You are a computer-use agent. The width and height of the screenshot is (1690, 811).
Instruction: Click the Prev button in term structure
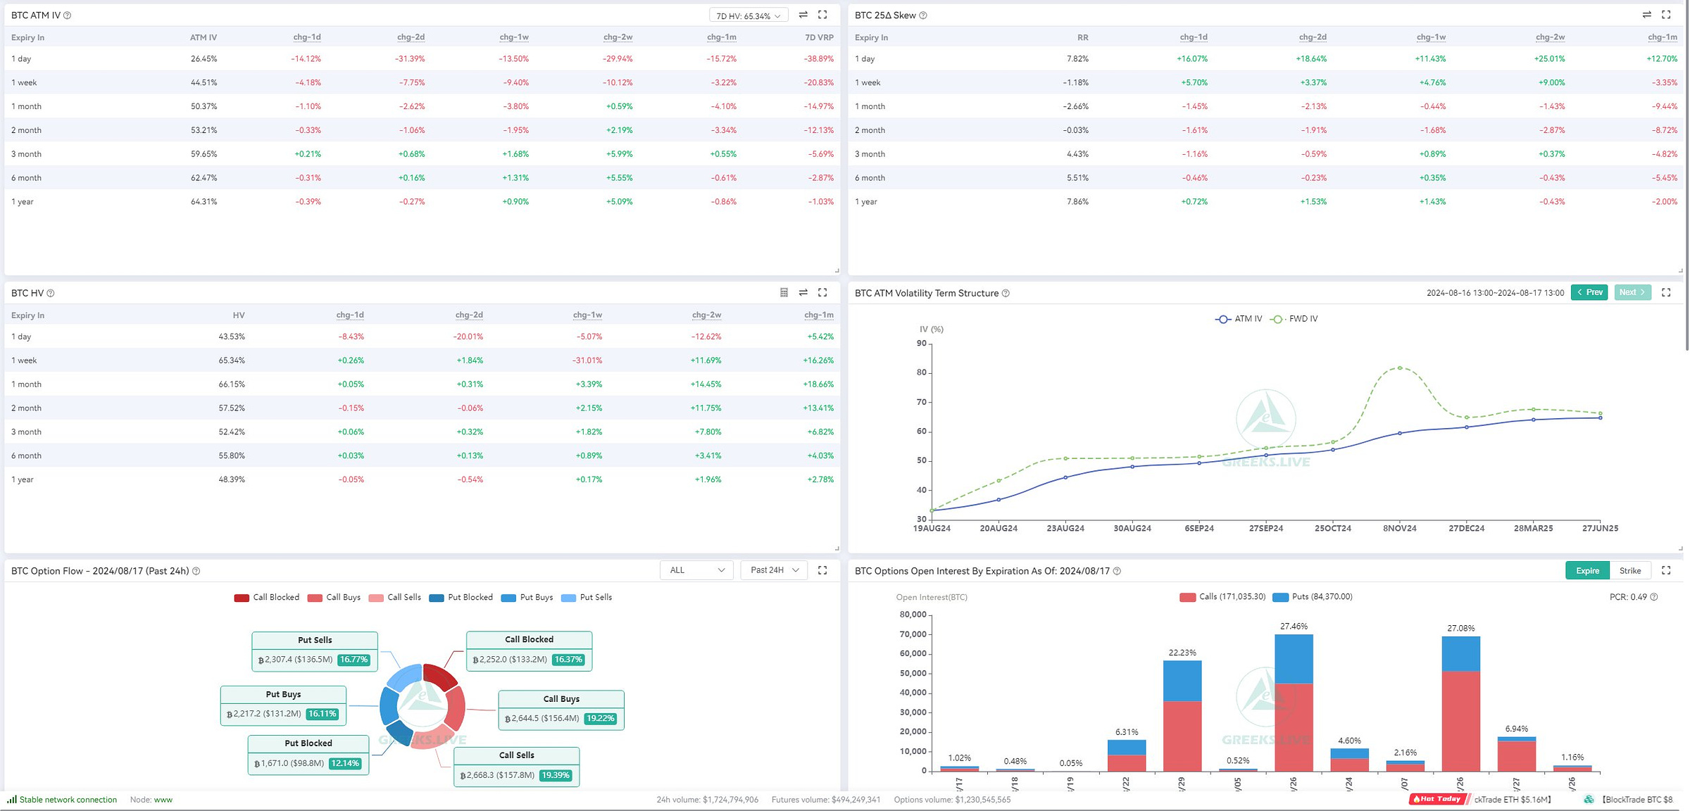[1589, 292]
